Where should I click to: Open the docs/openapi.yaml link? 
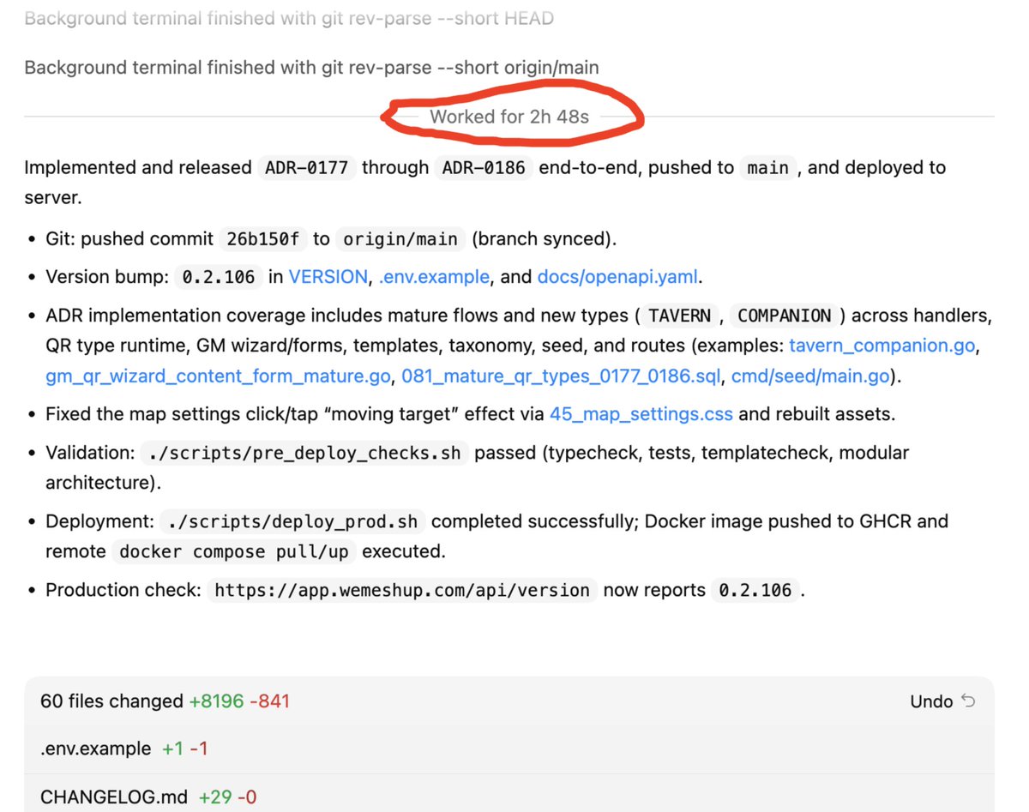tap(617, 277)
